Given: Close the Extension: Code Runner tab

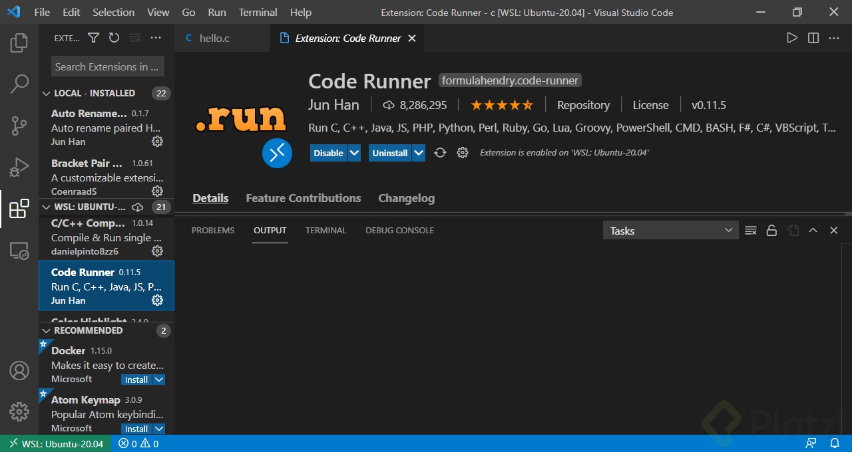Looking at the screenshot, I should point(412,38).
